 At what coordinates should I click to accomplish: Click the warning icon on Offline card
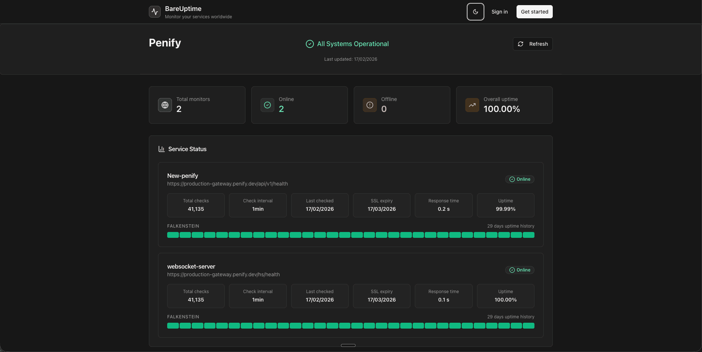(369, 105)
